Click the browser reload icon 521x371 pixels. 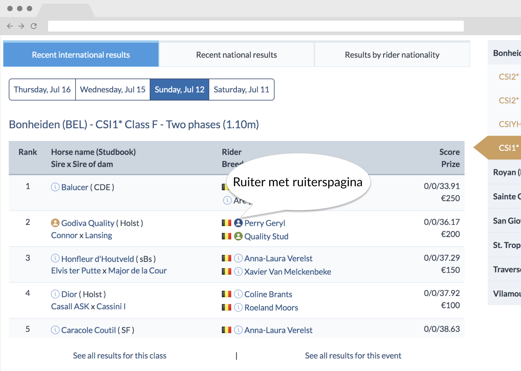[x=34, y=26]
